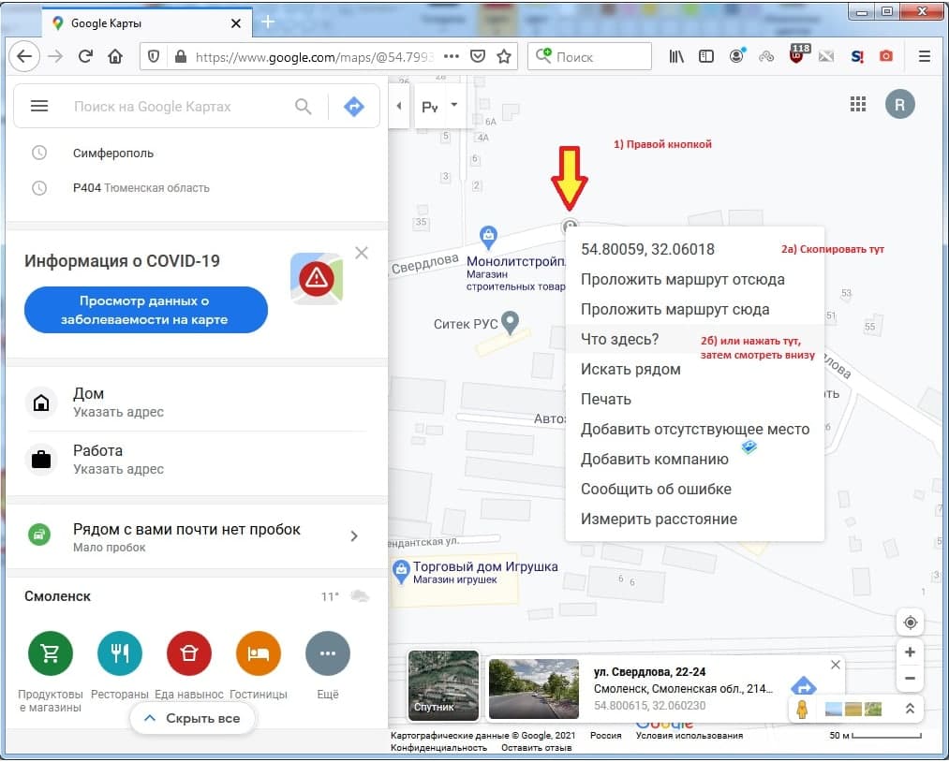The image size is (949, 762).
Task: Select Искать рядом menu item
Action: coord(695,370)
